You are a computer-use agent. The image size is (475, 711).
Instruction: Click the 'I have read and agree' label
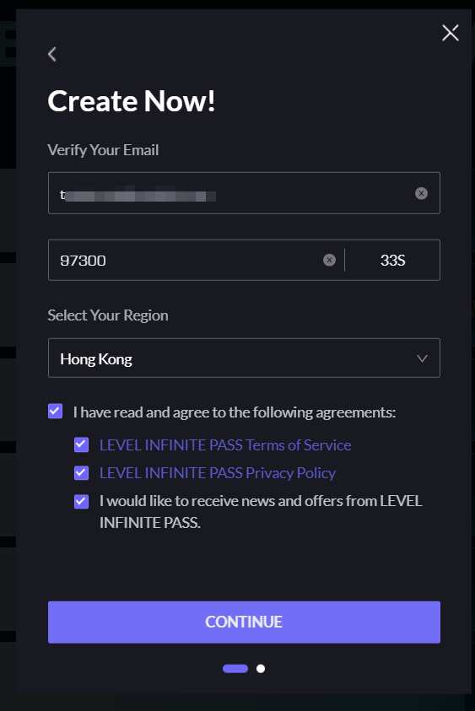pos(235,412)
